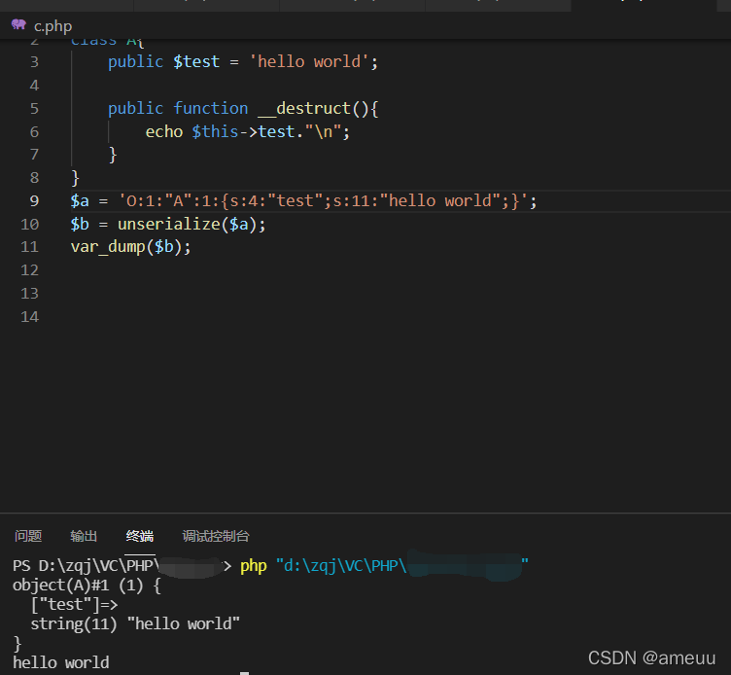Click line number 9 in the gutter
Screen dimensions: 731x675
(34, 201)
